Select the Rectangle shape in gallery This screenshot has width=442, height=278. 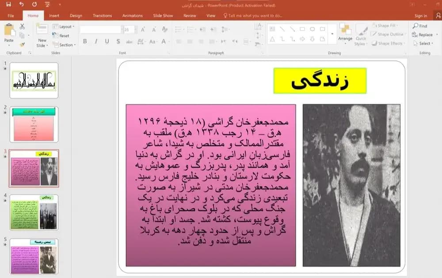coord(302,29)
